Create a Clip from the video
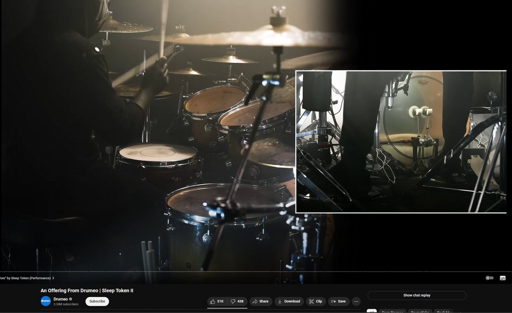Viewport: 512px width, 313px height. pos(316,301)
